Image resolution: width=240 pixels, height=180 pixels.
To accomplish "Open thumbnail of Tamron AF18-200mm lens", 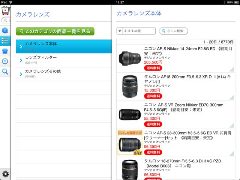I will coord(130,87).
